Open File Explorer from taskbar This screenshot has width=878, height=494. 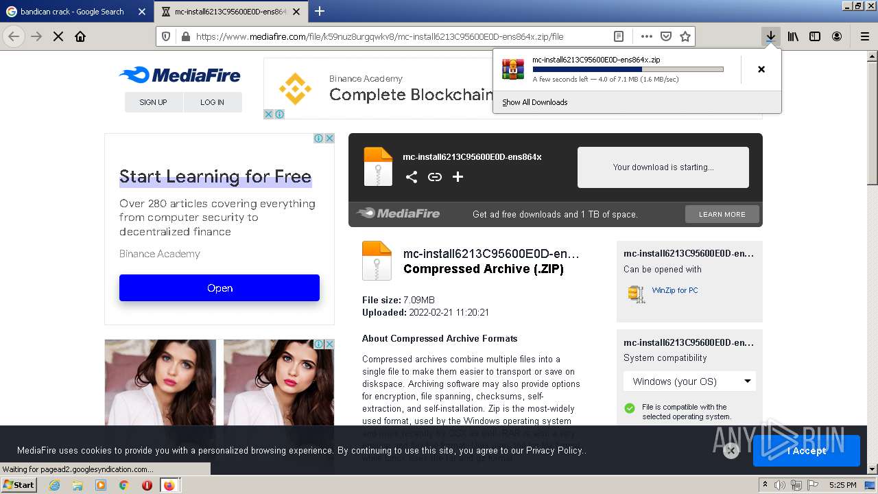point(78,485)
